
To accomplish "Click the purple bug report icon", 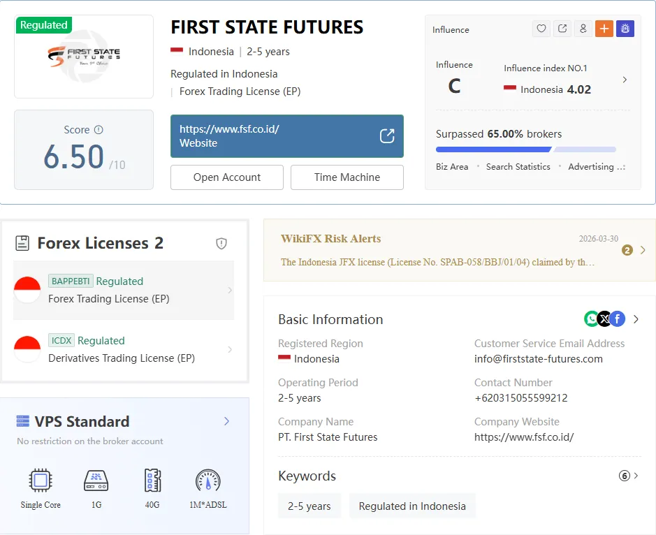I will pos(625,29).
